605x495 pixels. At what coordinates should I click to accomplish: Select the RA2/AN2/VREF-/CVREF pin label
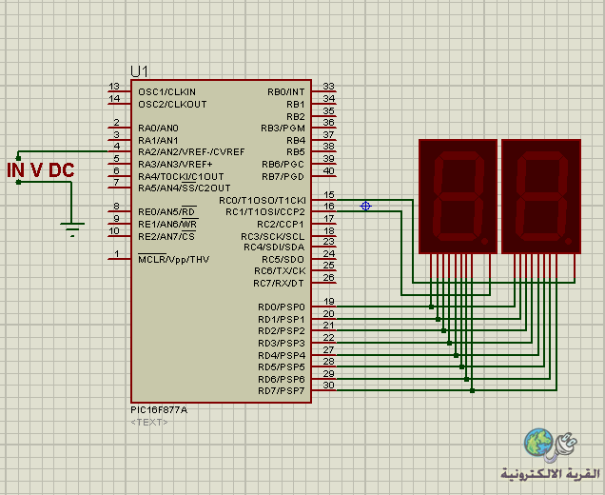point(191,152)
